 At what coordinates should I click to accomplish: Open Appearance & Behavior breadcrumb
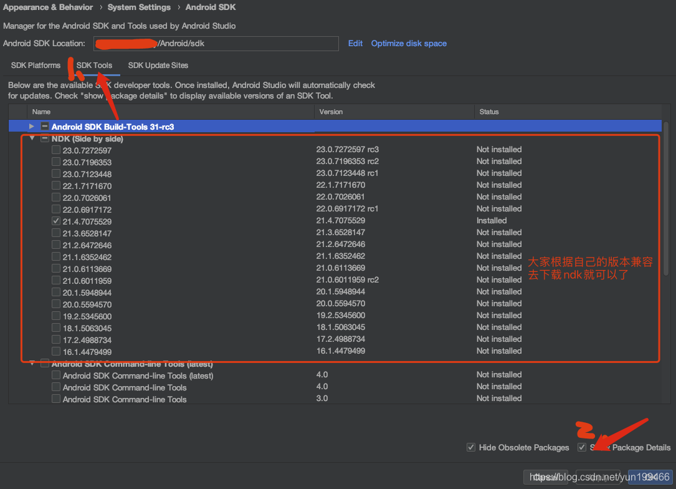point(48,7)
